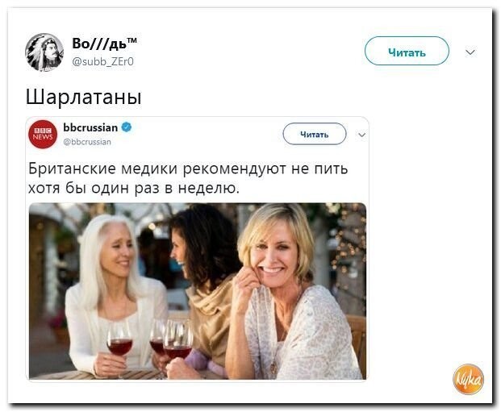This screenshot has width=501, height=412.
Task: Click the Во///дь™ display name
Action: pos(105,44)
